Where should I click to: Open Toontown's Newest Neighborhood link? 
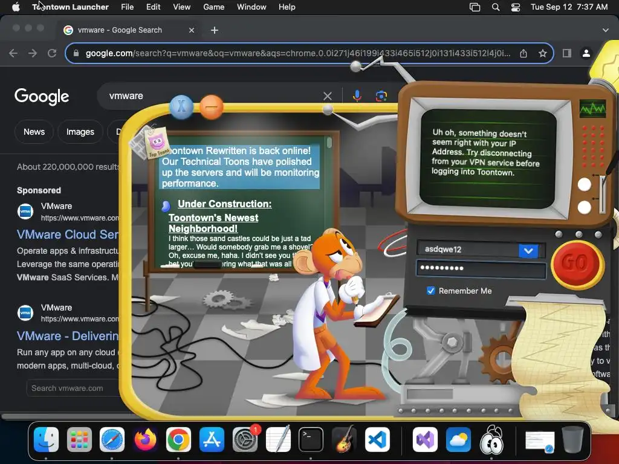coord(213,223)
